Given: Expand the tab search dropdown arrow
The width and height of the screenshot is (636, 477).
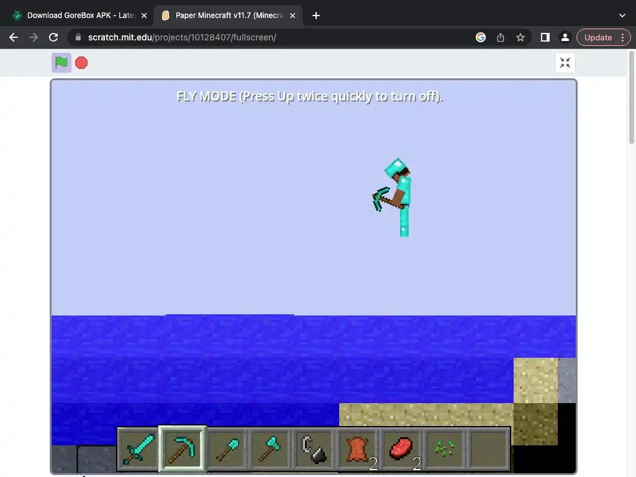Looking at the screenshot, I should coord(622,16).
